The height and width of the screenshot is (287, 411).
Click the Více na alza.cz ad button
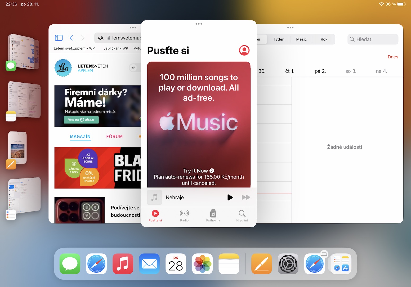[x=81, y=120]
